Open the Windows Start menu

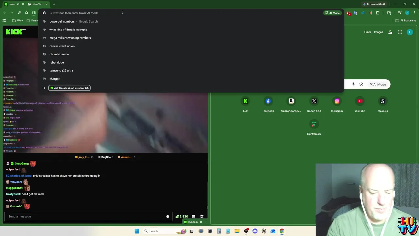pyautogui.click(x=137, y=231)
